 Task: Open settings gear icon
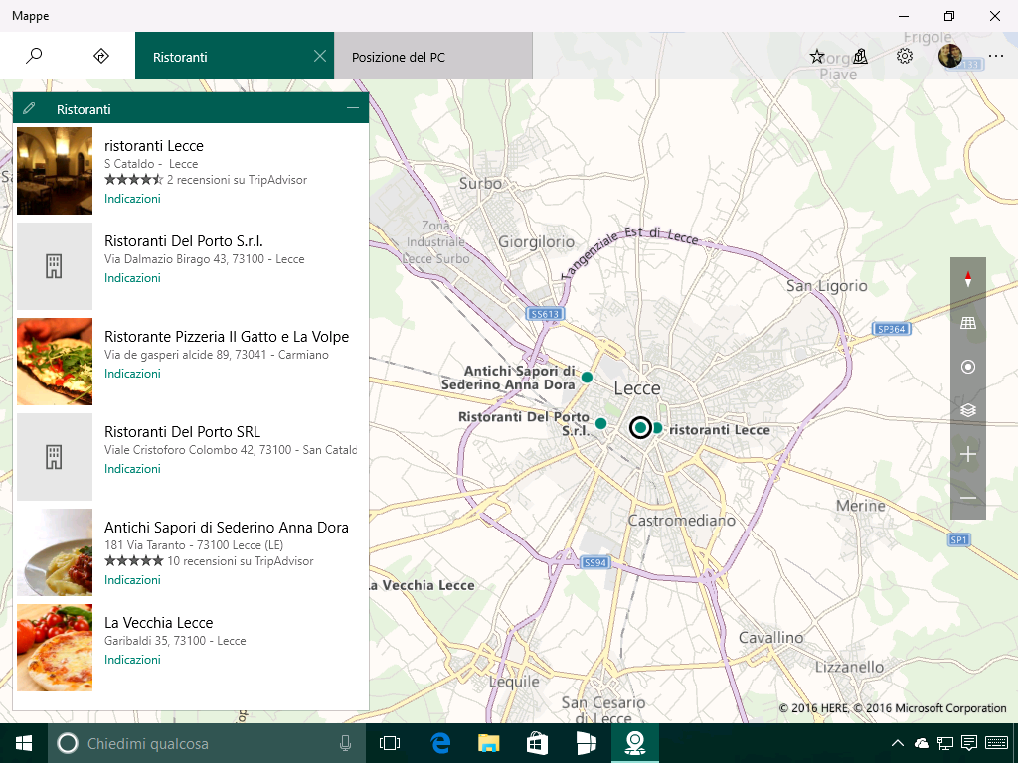[x=905, y=56]
